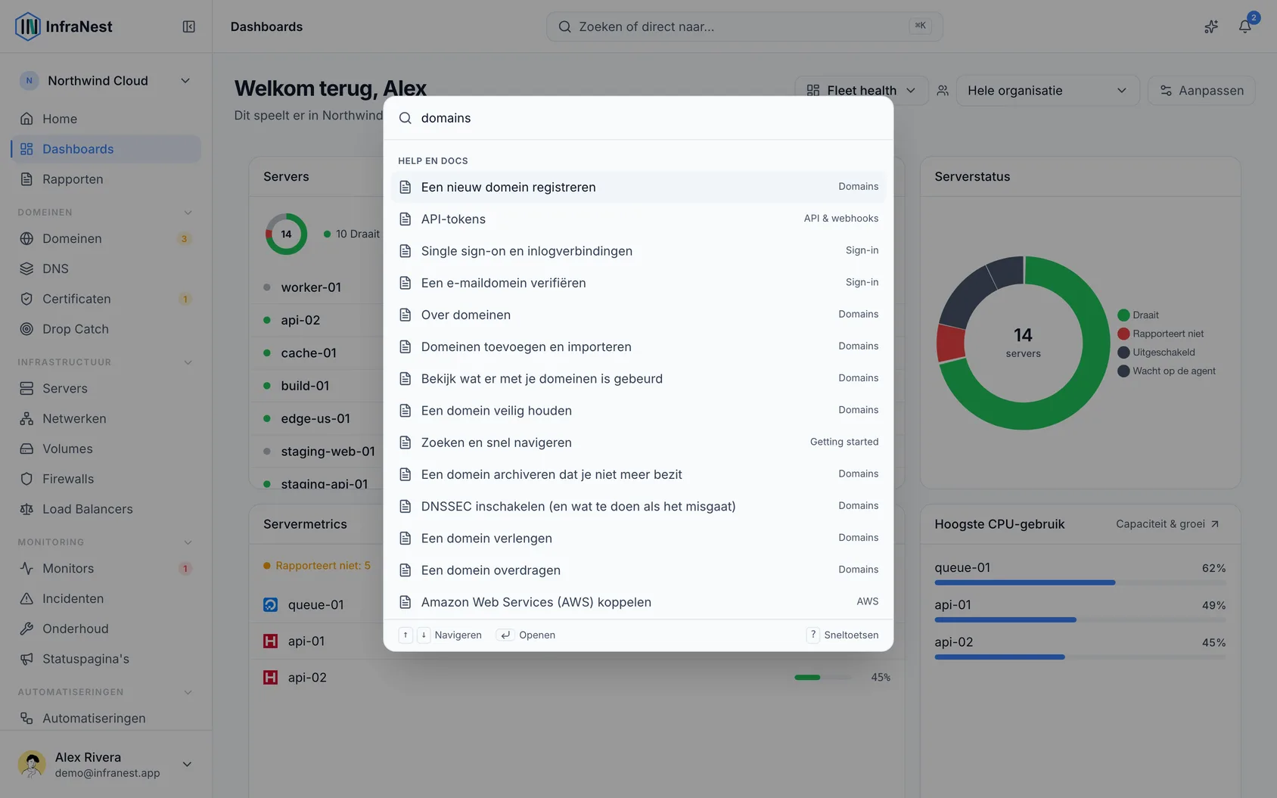Follow the Capaciteit & groei link
The width and height of the screenshot is (1277, 798).
coord(1167,524)
